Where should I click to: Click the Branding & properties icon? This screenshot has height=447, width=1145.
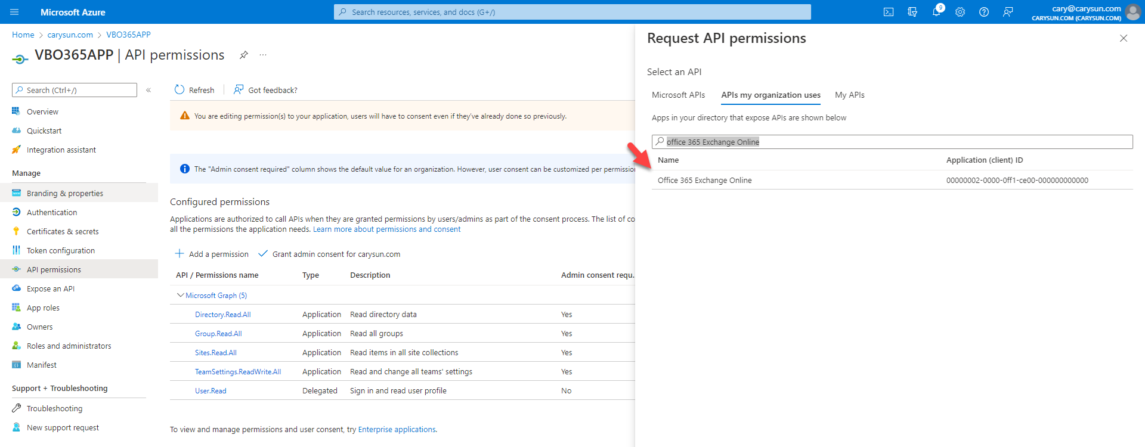16,193
